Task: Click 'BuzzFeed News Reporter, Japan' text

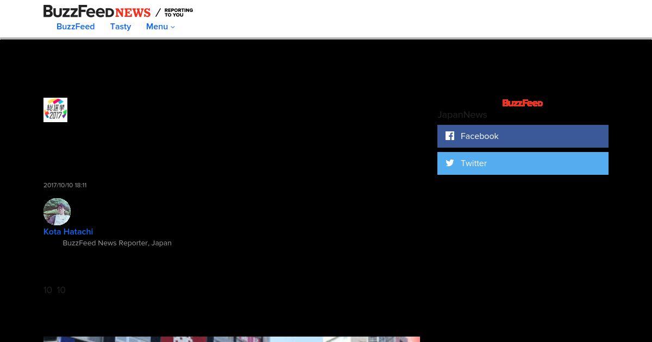Action: click(x=117, y=243)
